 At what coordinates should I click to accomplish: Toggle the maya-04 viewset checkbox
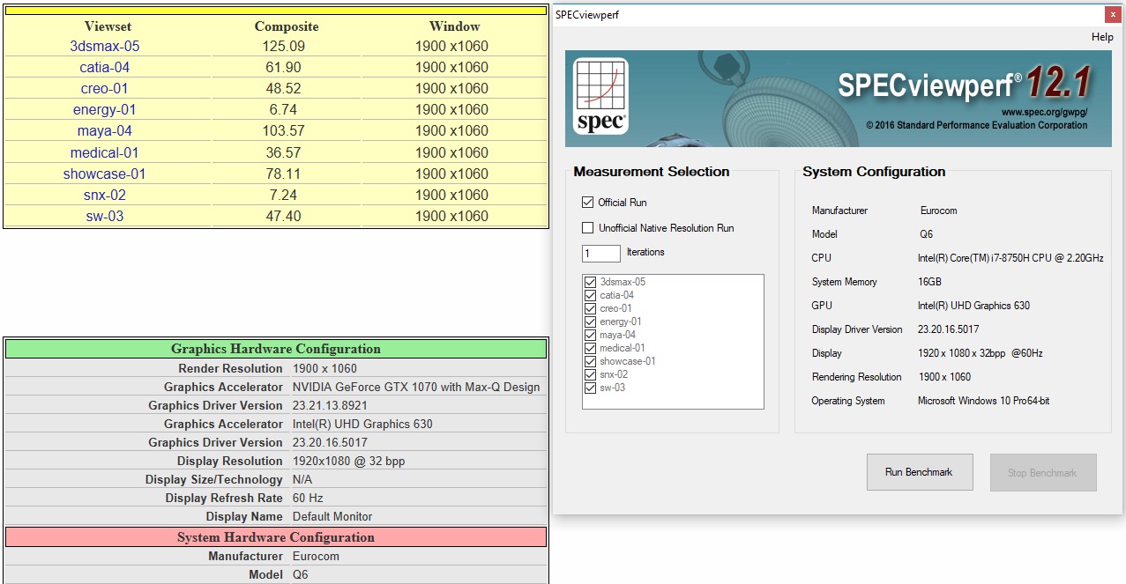coord(591,335)
